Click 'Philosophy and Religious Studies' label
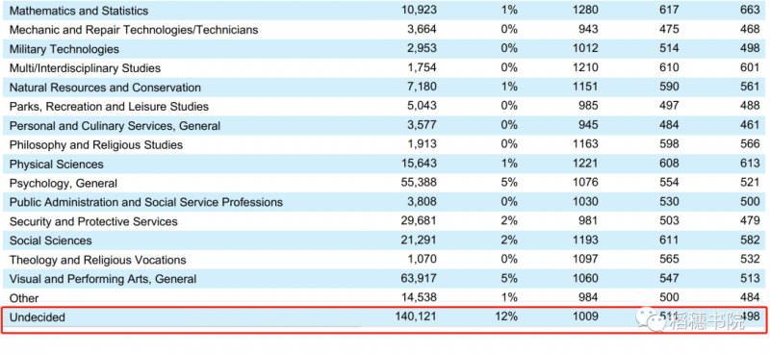 pos(96,145)
